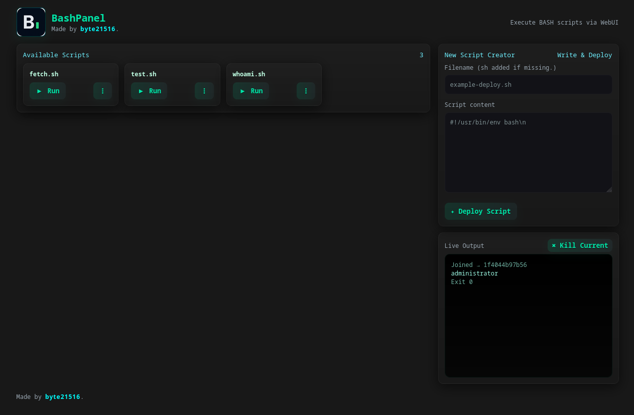Screen dimensions: 634x415
Task: Grab the script textarea resize handle
Action: point(609,189)
